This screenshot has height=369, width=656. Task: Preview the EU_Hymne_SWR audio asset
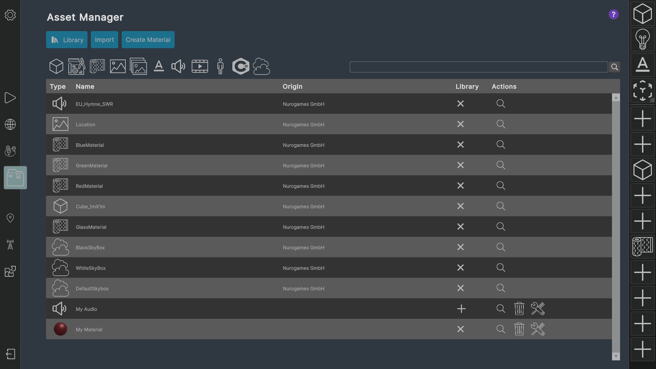pos(500,104)
